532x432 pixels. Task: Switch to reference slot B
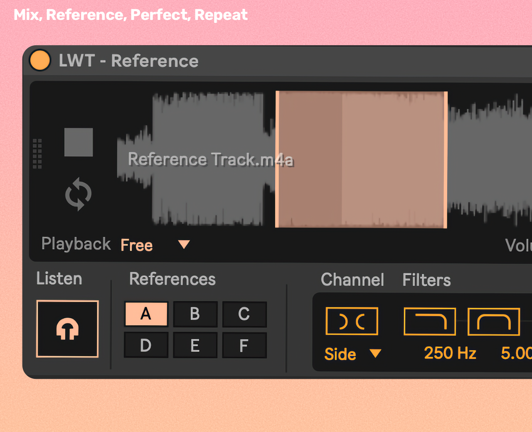195,314
